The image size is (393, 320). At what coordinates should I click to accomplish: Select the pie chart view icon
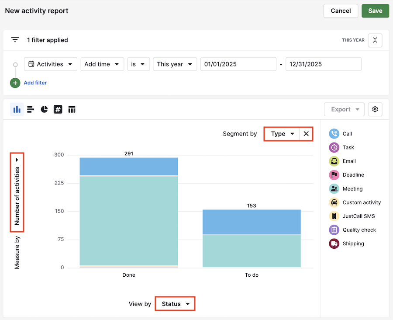click(44, 109)
